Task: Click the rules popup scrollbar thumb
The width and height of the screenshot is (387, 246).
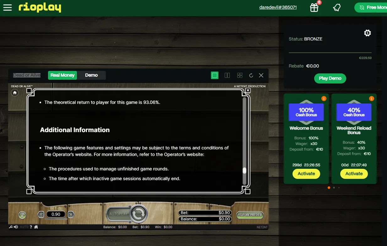Action: tap(245, 170)
